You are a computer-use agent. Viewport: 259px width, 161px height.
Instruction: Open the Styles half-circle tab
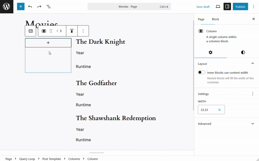(243, 53)
